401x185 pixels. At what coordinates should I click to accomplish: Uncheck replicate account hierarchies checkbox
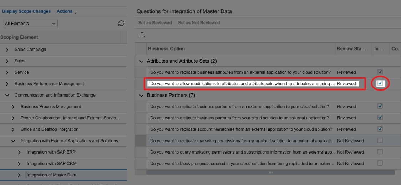(380, 129)
